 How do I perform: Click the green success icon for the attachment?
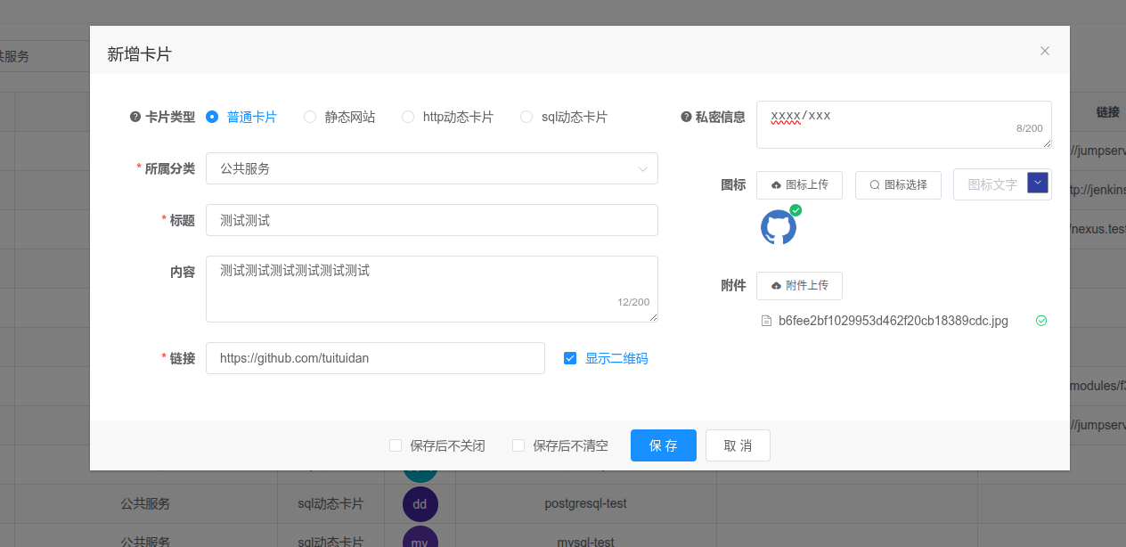(1041, 321)
